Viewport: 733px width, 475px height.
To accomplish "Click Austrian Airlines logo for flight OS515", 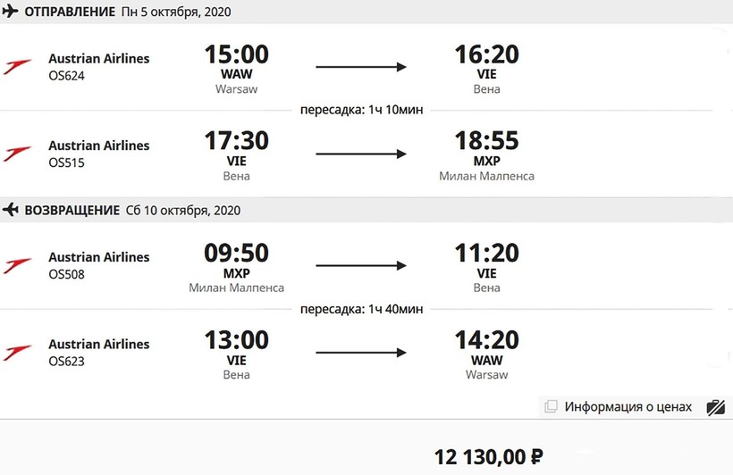I will tap(18, 154).
